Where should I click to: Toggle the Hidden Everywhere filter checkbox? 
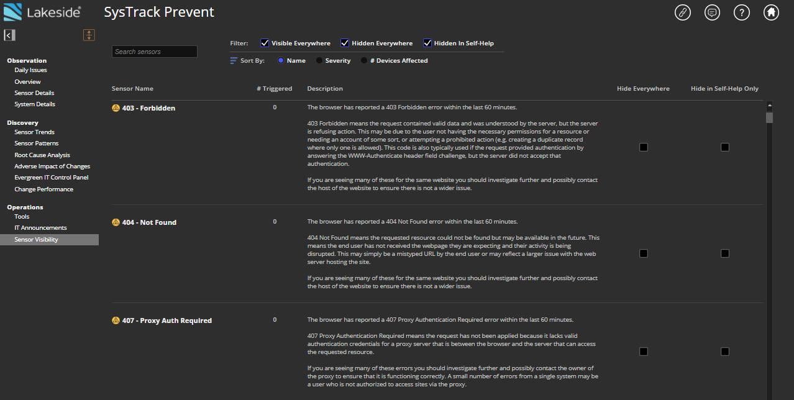(345, 43)
